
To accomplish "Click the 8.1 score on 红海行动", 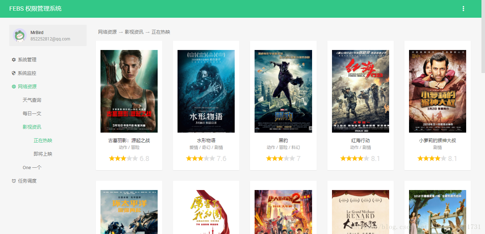I will click(x=376, y=158).
